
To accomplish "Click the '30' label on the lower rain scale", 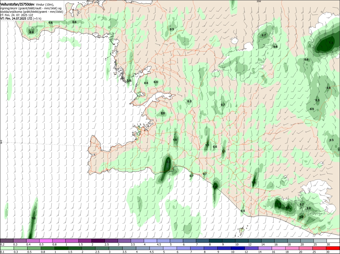I will (x=328, y=252).
